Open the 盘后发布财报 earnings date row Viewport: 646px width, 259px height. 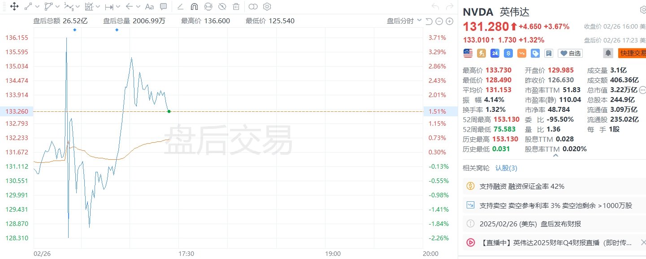[554, 224]
